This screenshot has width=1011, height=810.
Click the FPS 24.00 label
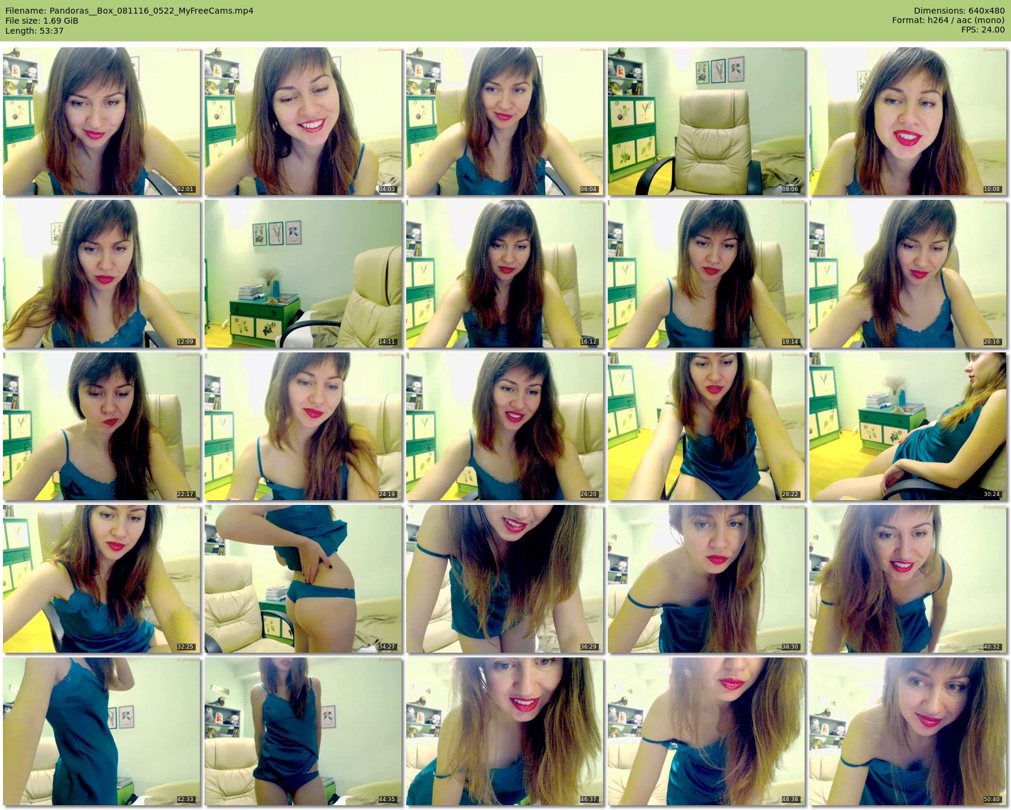(x=983, y=30)
